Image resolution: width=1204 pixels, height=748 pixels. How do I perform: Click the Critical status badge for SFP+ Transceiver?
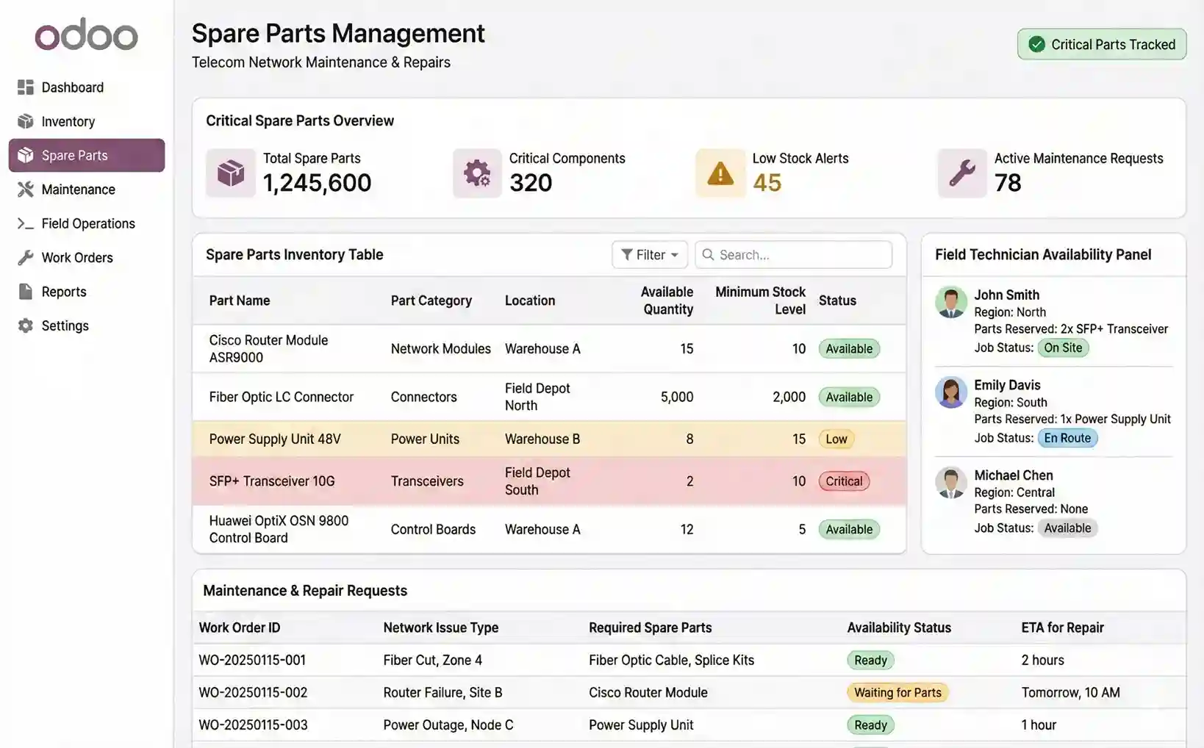click(843, 481)
